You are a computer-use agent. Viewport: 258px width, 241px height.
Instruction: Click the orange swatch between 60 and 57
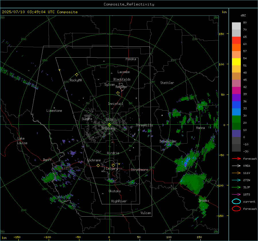point(236,47)
